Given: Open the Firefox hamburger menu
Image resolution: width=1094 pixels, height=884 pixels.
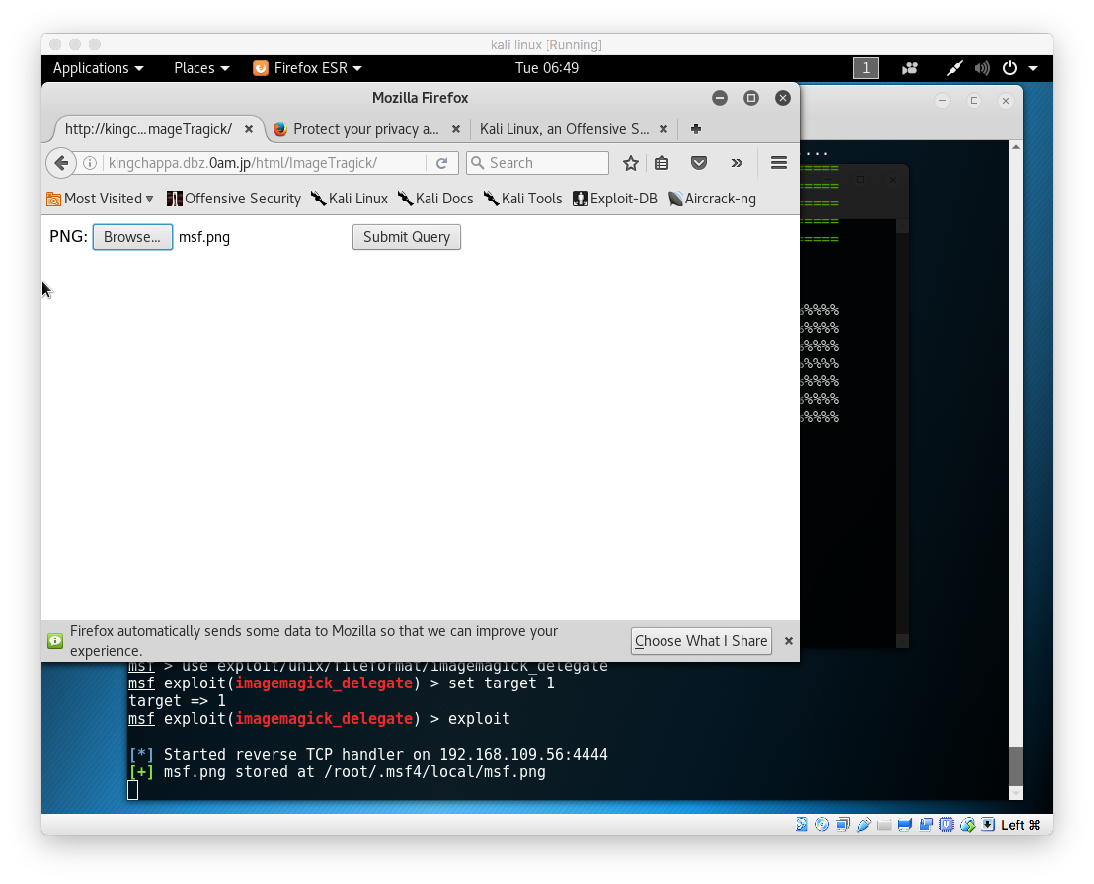Looking at the screenshot, I should (779, 163).
